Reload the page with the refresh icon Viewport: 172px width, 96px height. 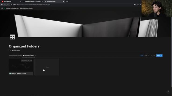8,5
